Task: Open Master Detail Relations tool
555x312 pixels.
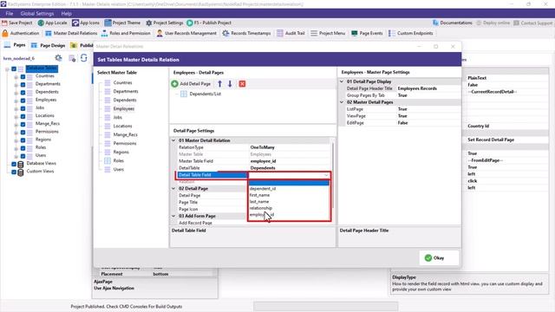Action: click(x=71, y=33)
